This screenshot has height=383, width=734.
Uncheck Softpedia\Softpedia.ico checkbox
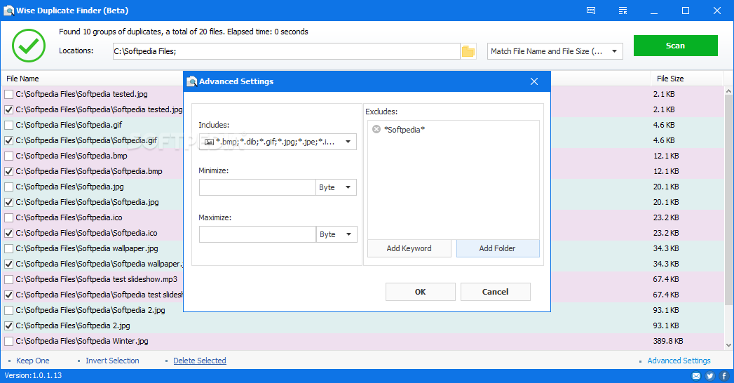(x=8, y=233)
